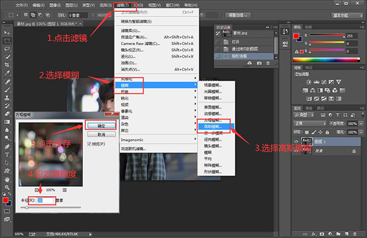This screenshot has width=367, height=238.
Task: Choose 高斯模糊... in blur submenu
Action: point(216,126)
